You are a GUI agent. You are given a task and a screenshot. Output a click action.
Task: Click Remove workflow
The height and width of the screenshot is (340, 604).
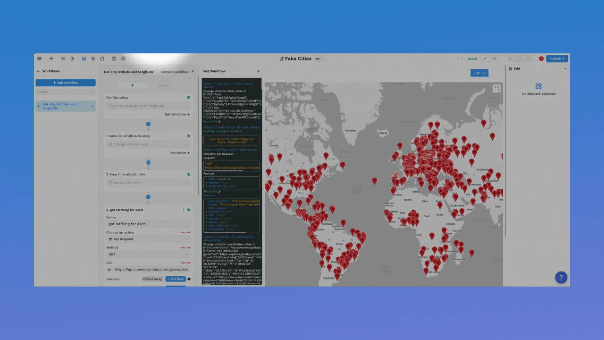(x=175, y=72)
